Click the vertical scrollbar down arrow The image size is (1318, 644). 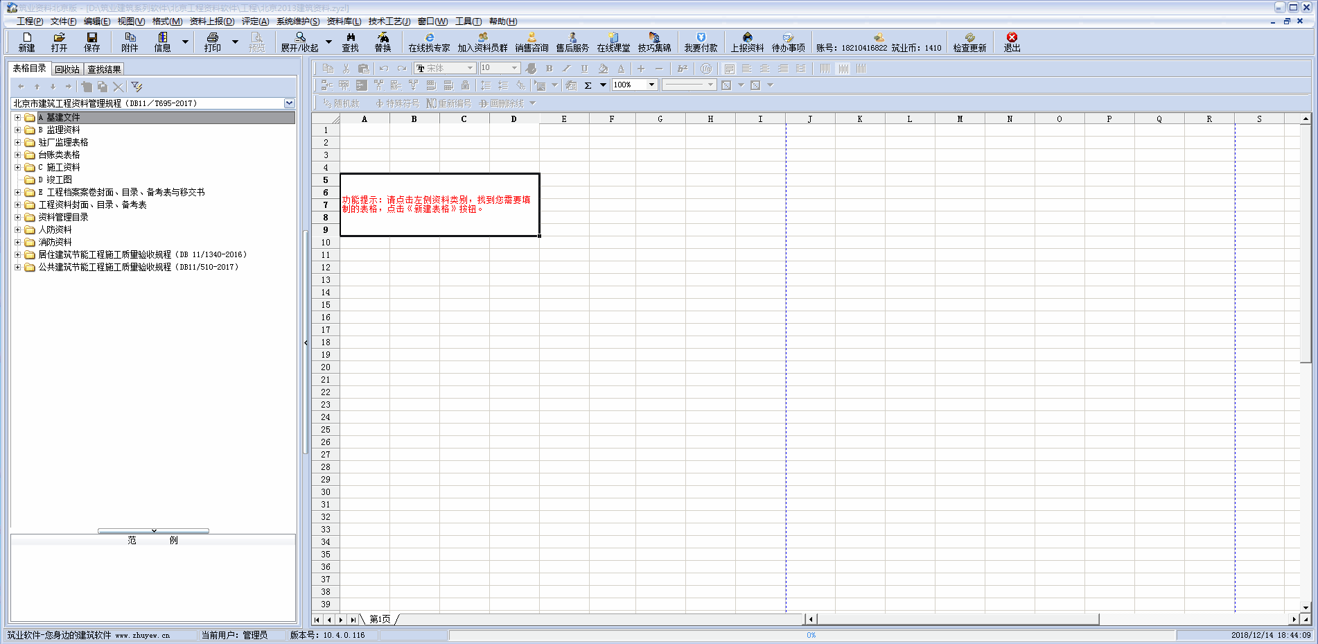(x=1306, y=607)
